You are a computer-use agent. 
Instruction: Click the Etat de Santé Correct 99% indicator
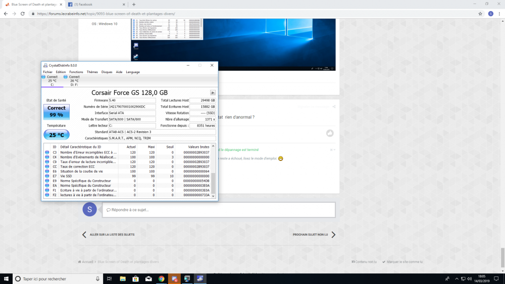(x=57, y=111)
